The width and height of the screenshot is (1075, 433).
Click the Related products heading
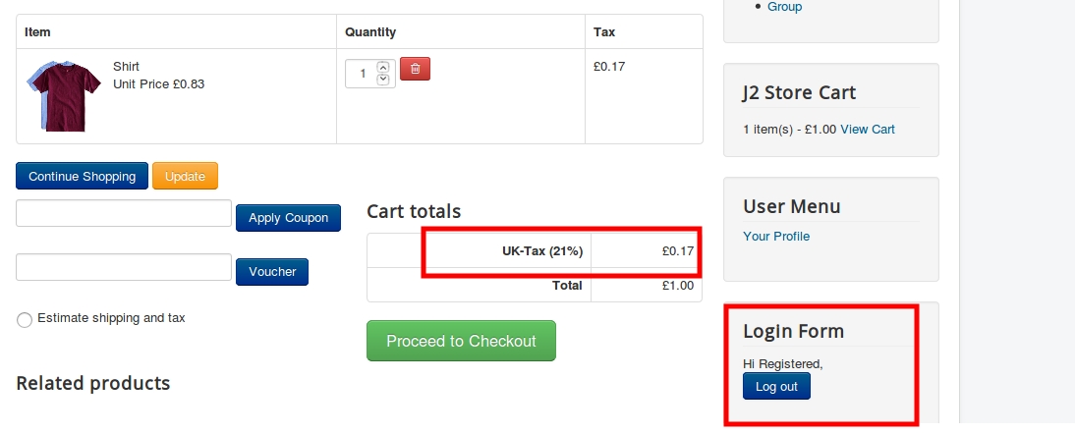pyautogui.click(x=93, y=383)
